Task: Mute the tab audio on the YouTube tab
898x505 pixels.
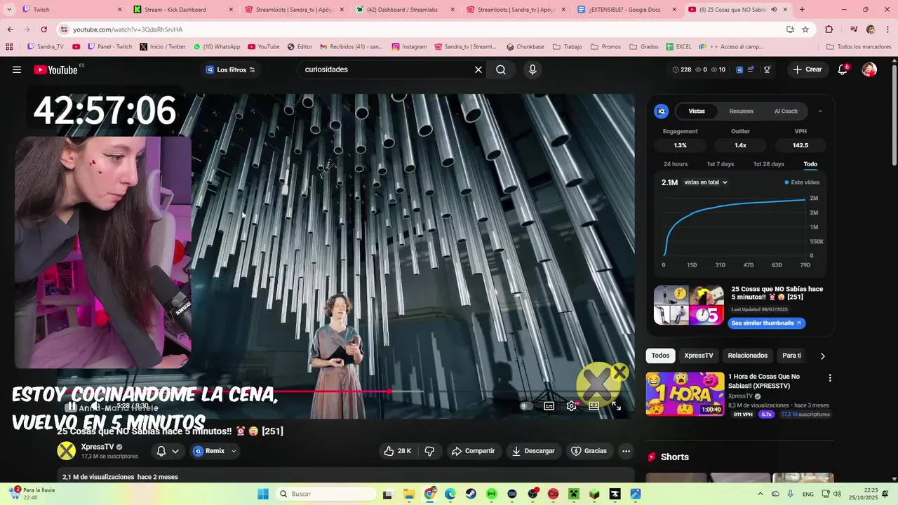Action: click(x=774, y=10)
